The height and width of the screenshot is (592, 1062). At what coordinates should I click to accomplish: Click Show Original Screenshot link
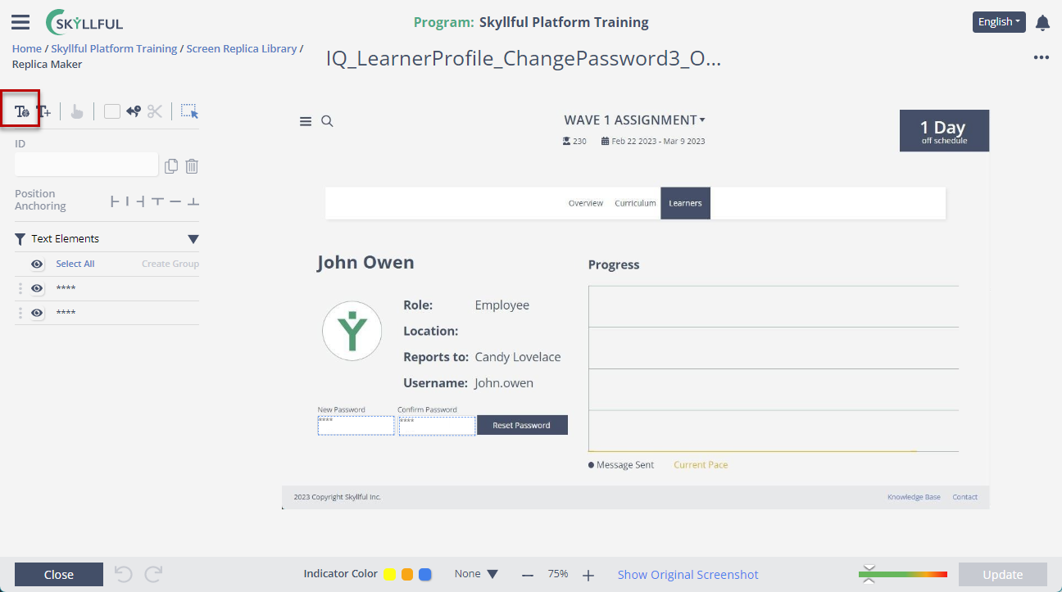point(688,575)
